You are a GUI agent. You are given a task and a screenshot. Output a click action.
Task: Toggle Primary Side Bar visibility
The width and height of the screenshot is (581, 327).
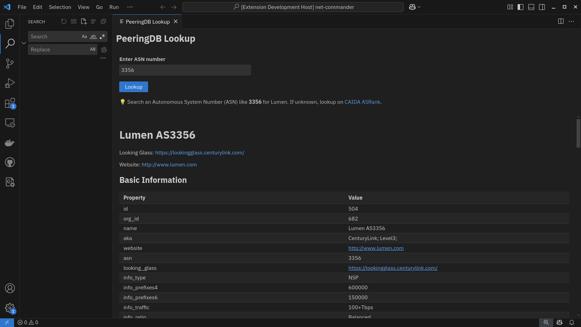pos(521,7)
